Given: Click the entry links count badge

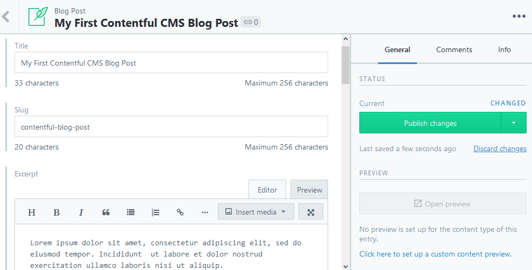Looking at the screenshot, I should coord(251,23).
